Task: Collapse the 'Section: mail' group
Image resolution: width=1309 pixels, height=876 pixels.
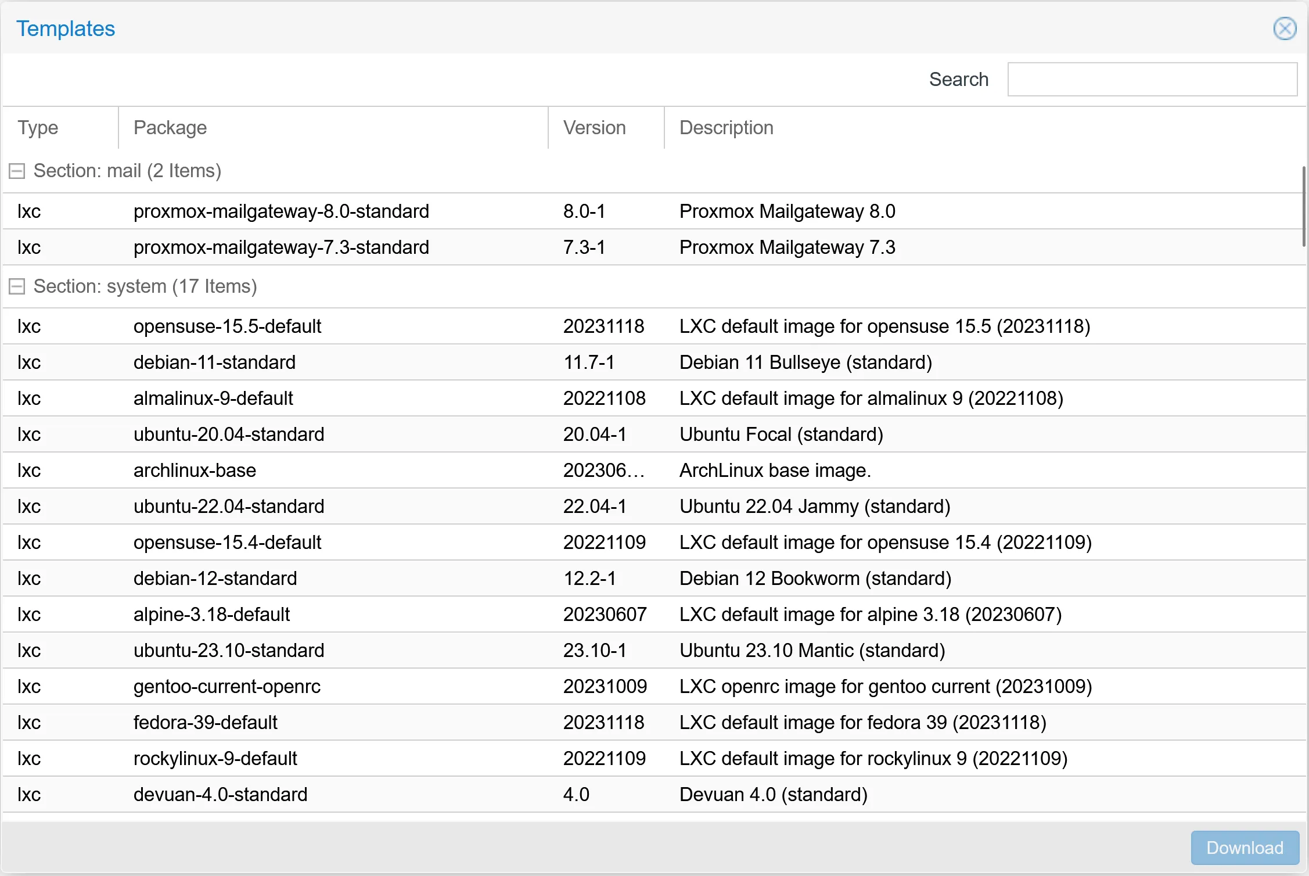Action: [16, 170]
